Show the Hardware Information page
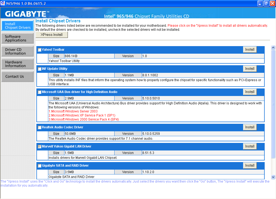Viewport: 276px width, 199px height. pyautogui.click(x=18, y=64)
